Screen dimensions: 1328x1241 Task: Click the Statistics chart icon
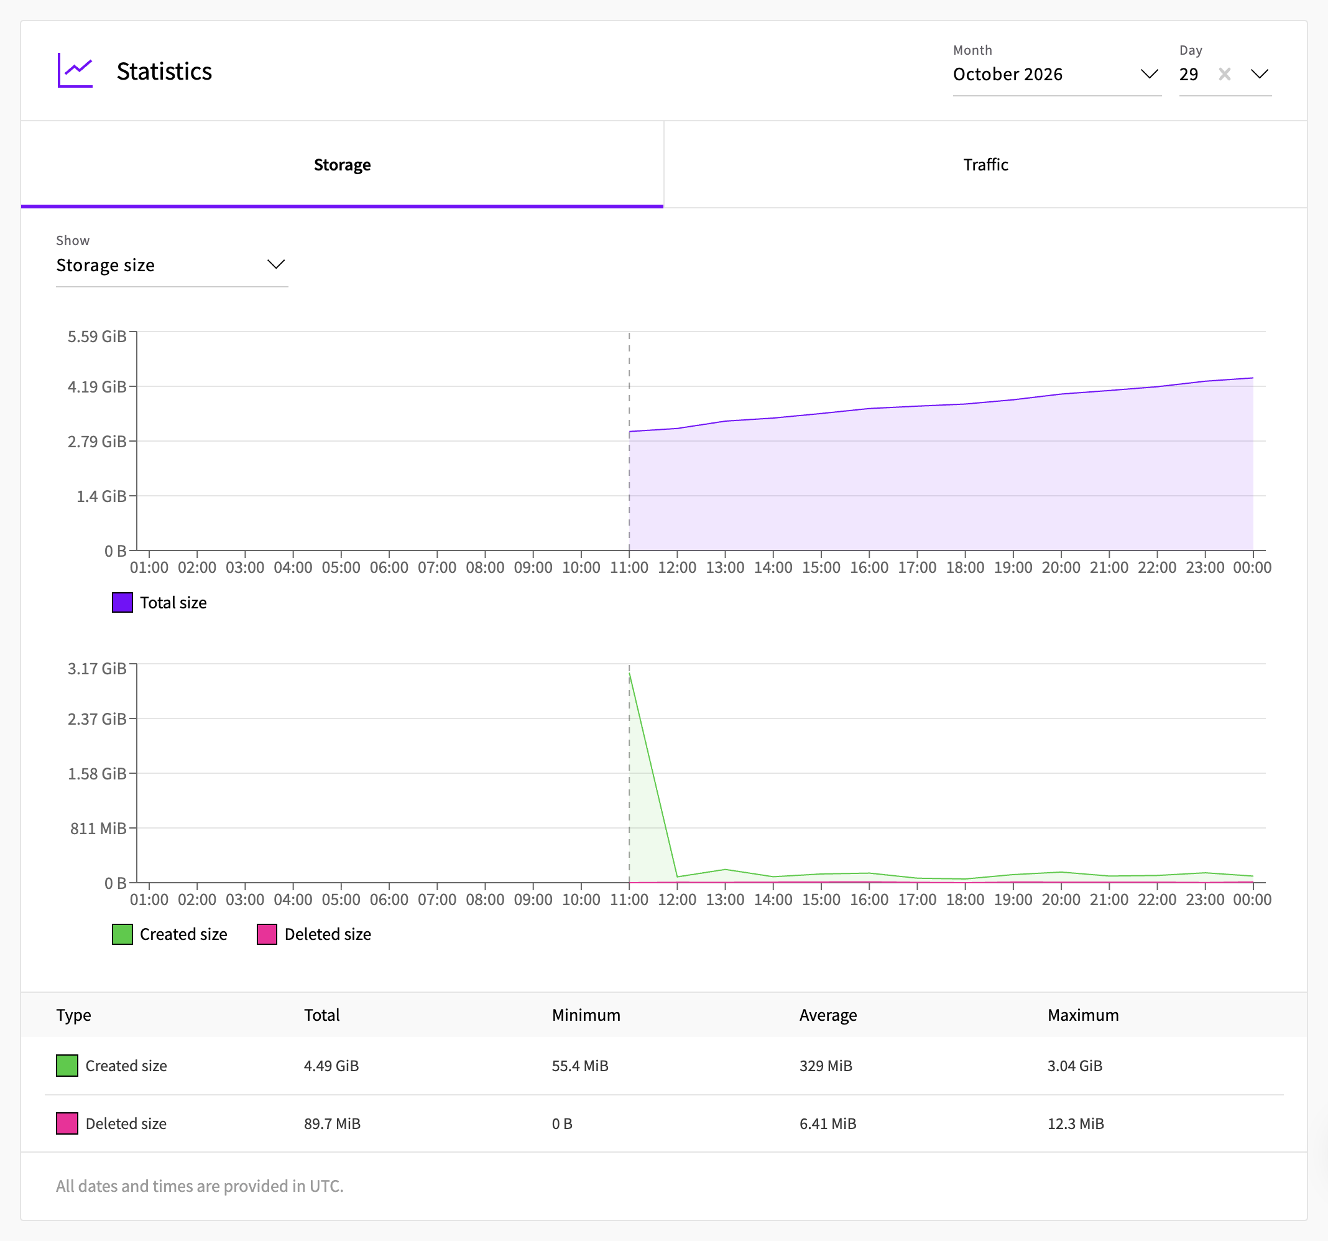point(75,71)
